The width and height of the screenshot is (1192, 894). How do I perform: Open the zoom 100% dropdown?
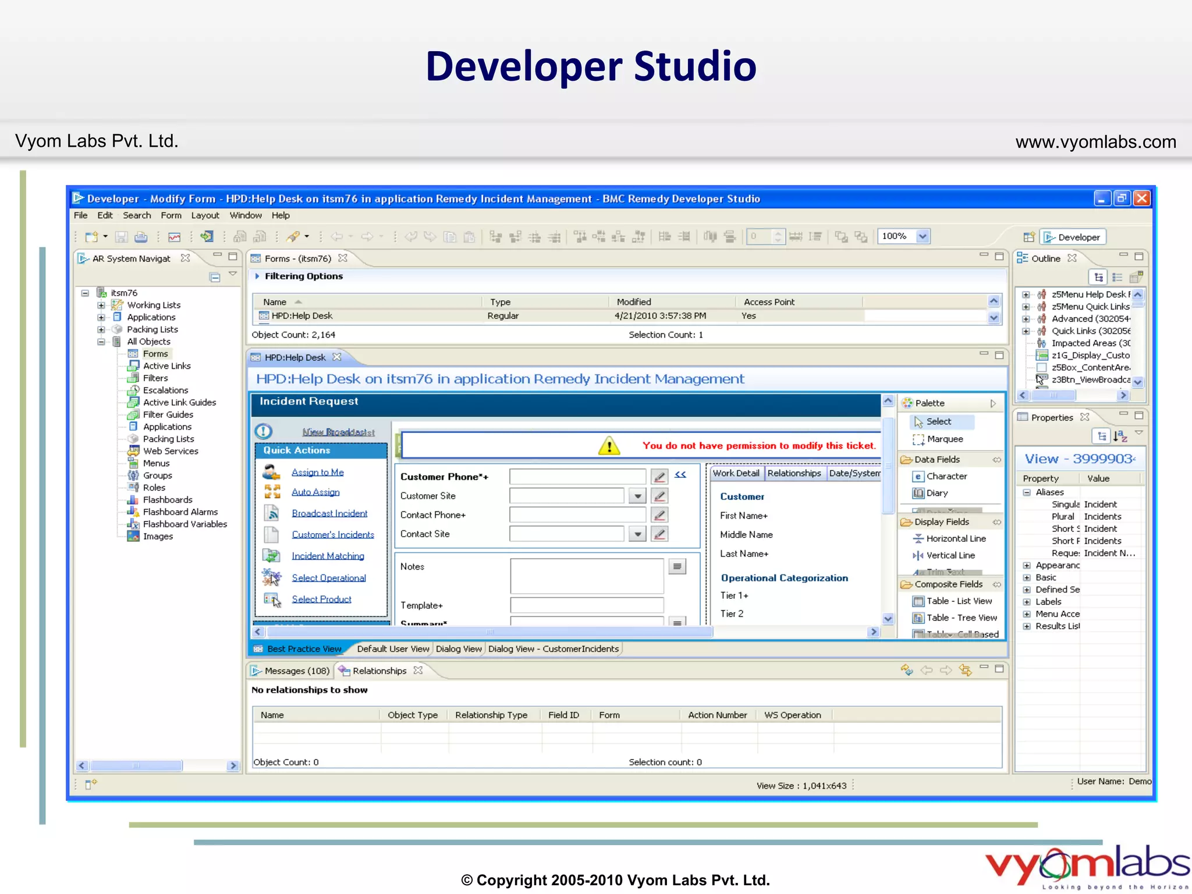(x=923, y=236)
